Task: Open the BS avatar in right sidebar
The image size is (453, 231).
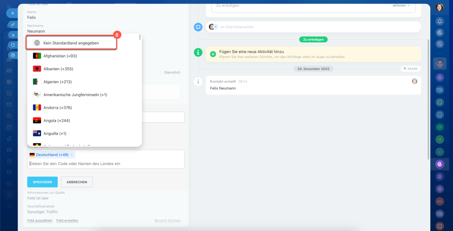Action: pyautogui.click(x=440, y=201)
